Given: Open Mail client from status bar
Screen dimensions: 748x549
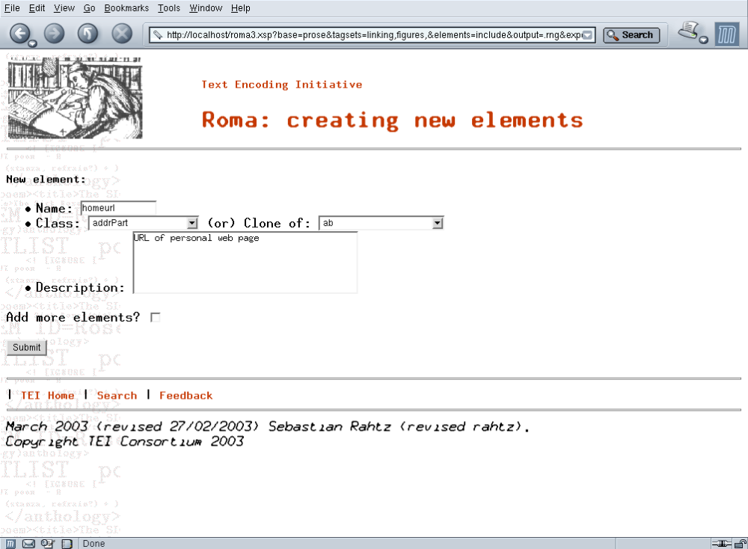Looking at the screenshot, I should 28,543.
